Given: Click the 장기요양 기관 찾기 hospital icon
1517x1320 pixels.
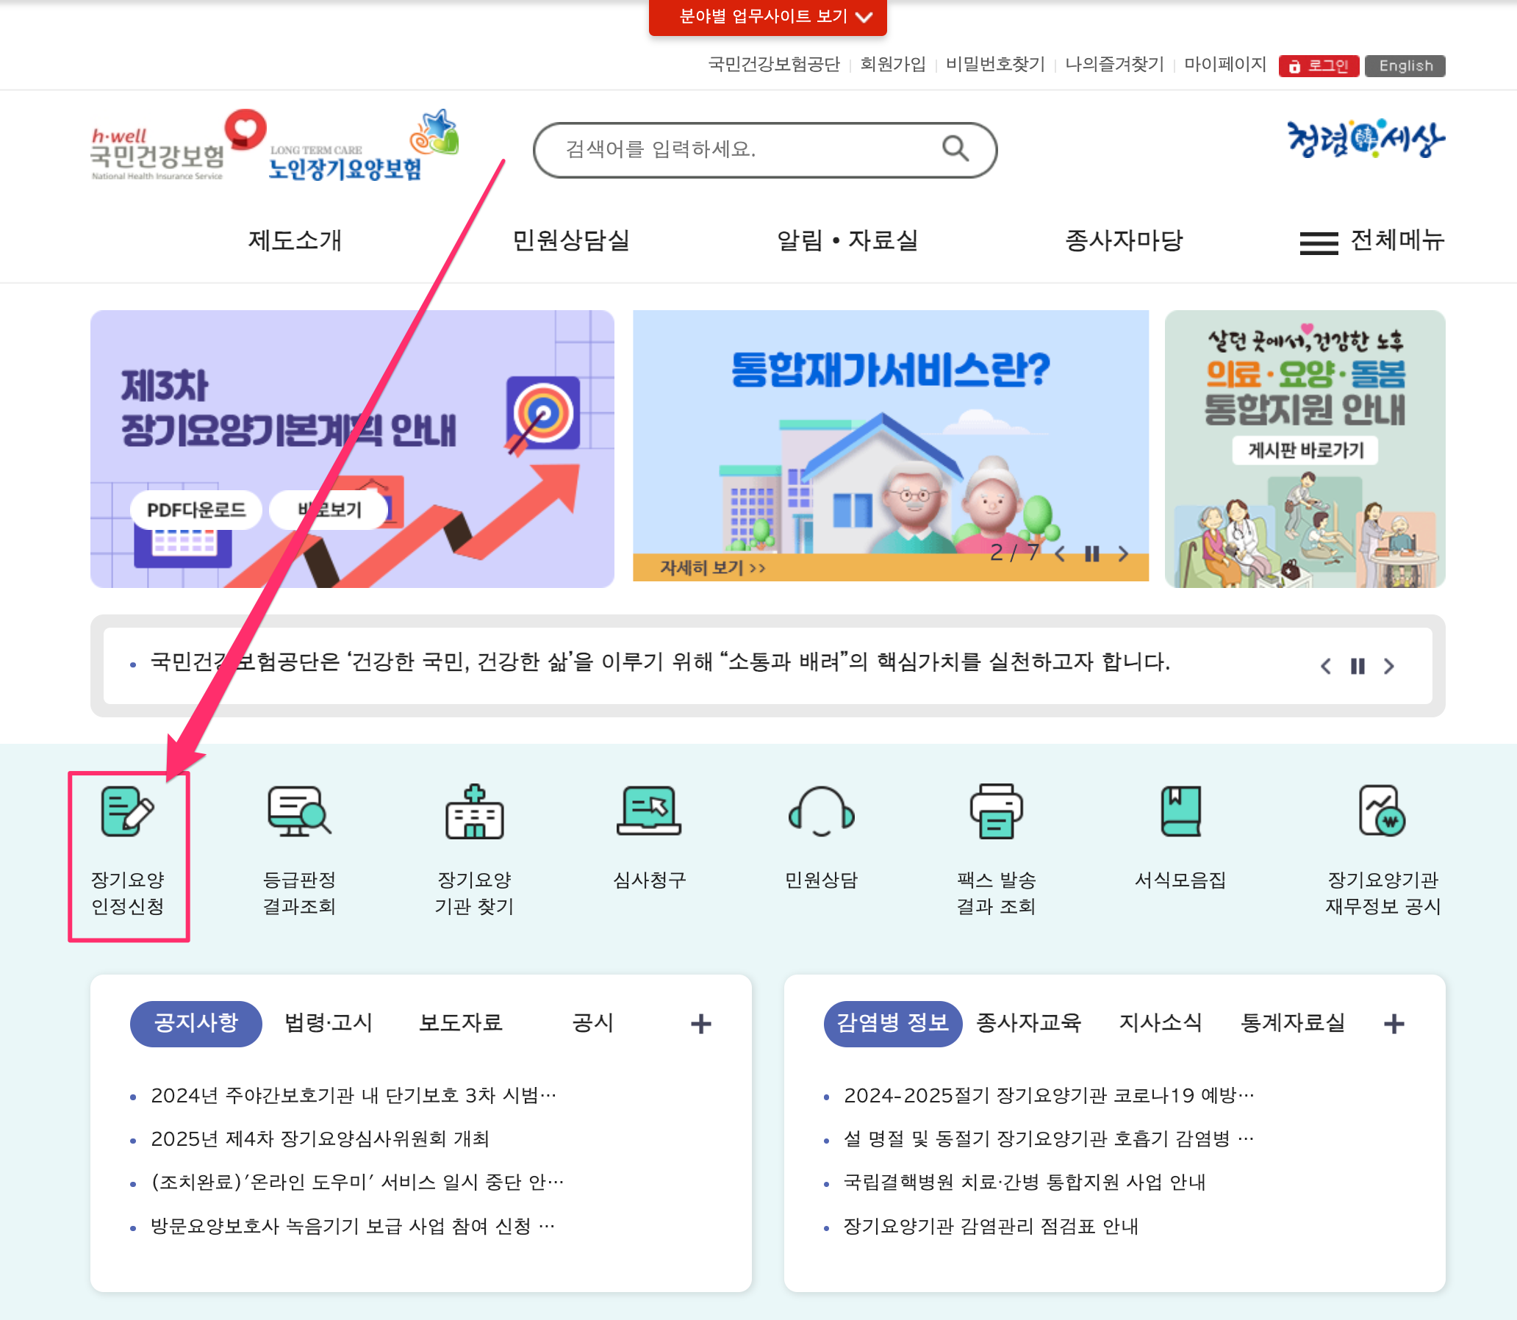Looking at the screenshot, I should point(475,811).
